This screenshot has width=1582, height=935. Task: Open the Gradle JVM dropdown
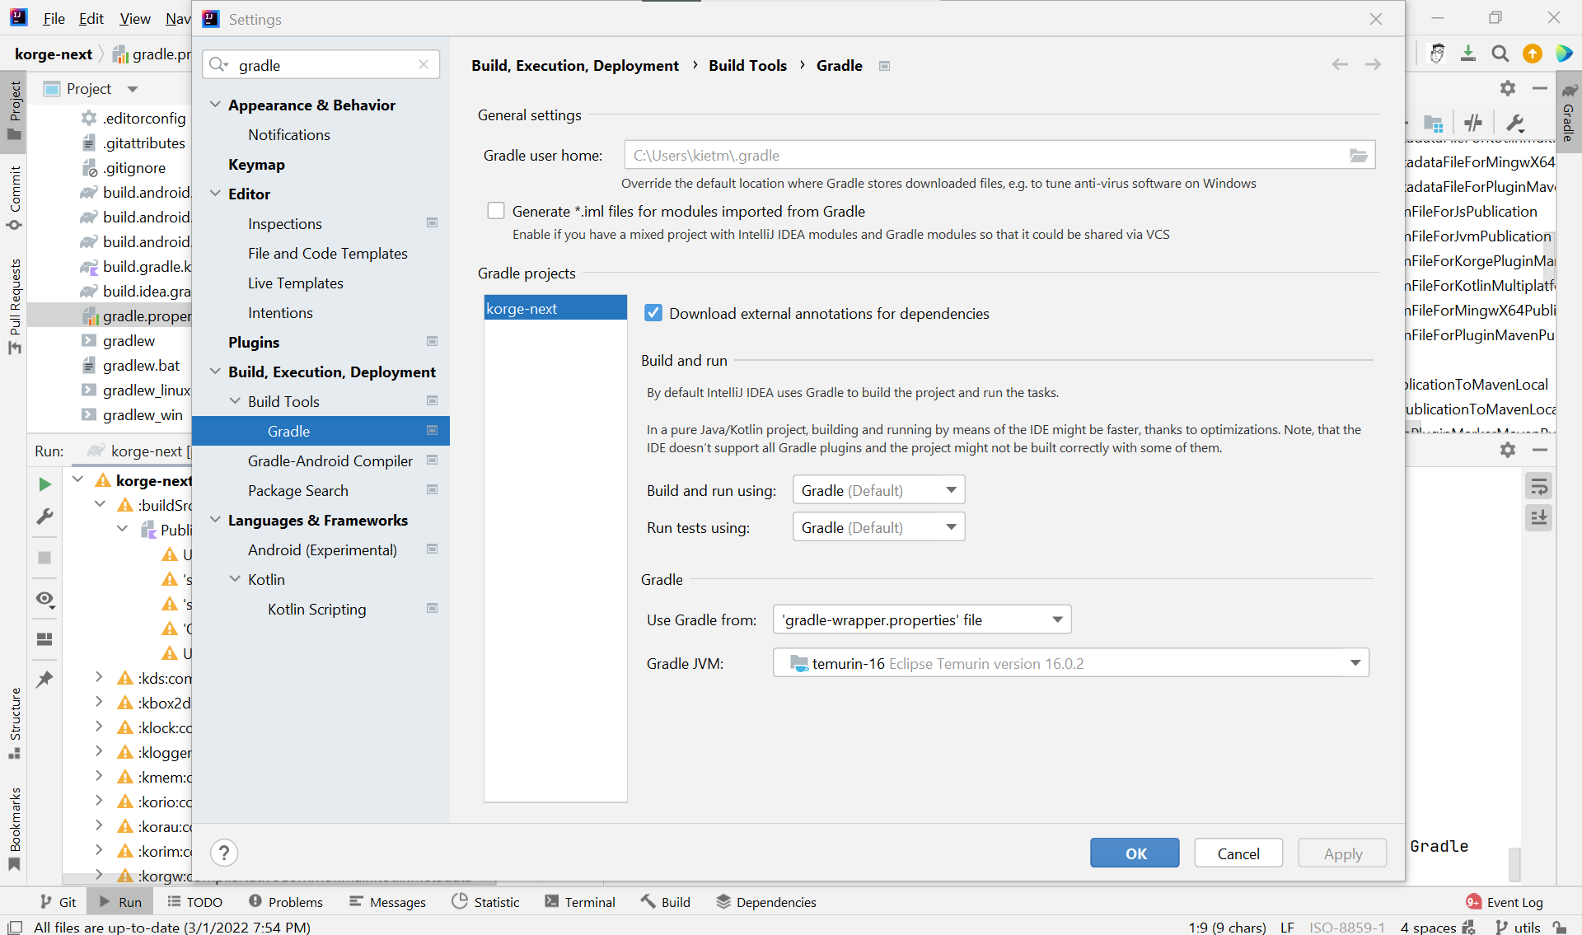click(x=1070, y=664)
